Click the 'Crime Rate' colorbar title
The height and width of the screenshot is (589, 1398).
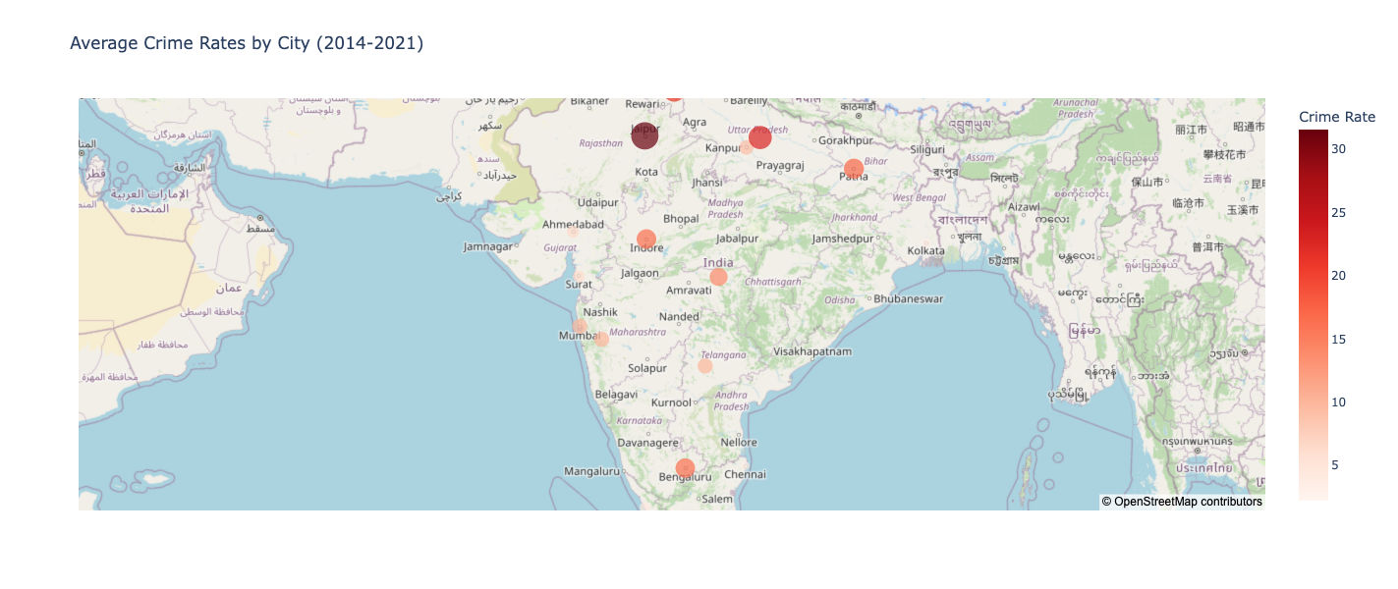point(1336,117)
